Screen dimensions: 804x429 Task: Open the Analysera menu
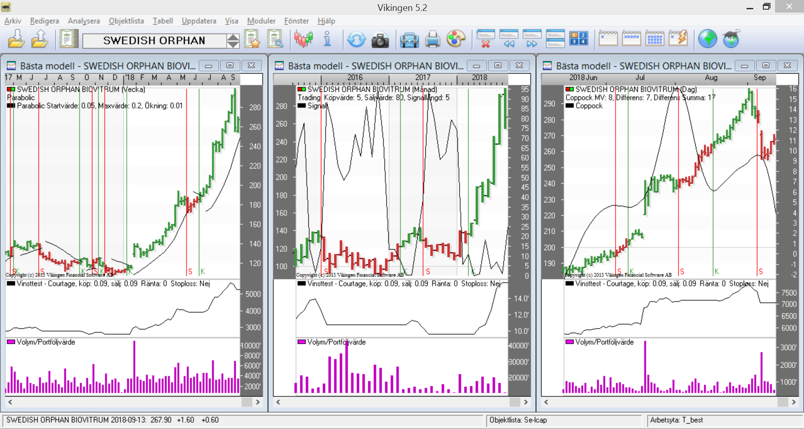point(84,21)
